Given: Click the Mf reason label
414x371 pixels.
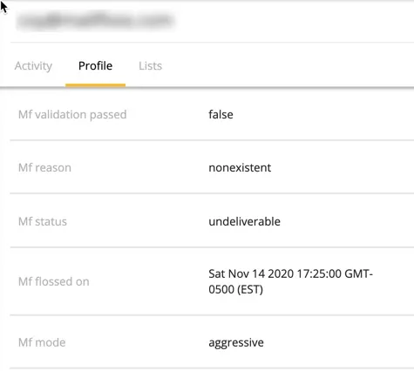Looking at the screenshot, I should (x=44, y=167).
